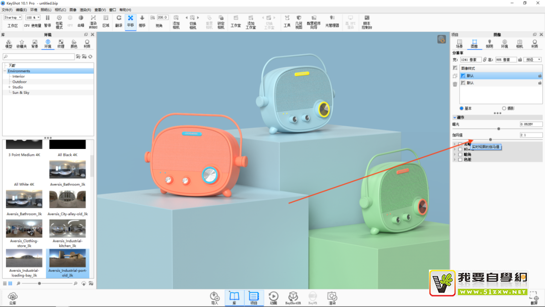
Task: Select the Outdoor folder
Action: click(x=20, y=82)
